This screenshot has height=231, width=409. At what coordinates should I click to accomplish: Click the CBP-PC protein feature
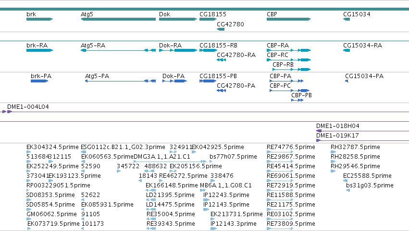289,91
